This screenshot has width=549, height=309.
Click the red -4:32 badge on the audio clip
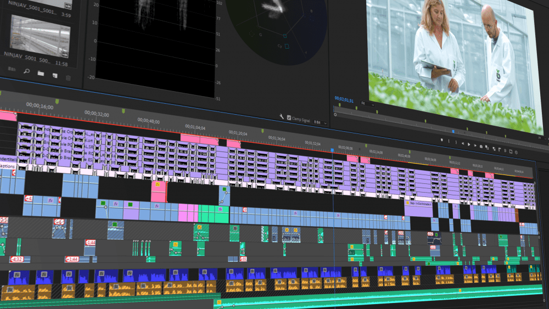(16, 259)
